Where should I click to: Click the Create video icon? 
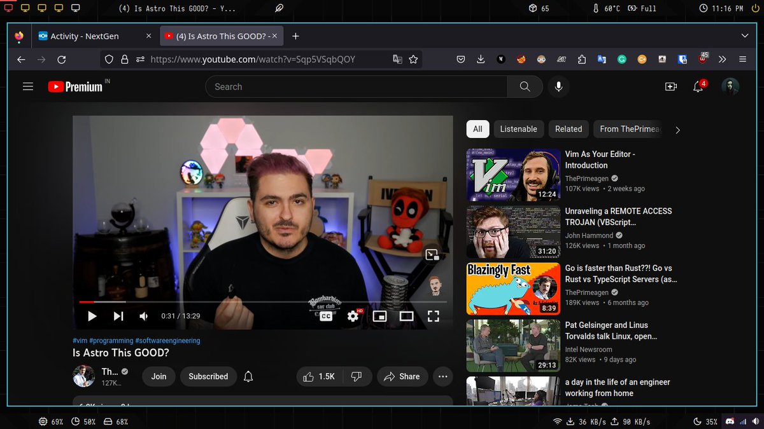pos(670,86)
